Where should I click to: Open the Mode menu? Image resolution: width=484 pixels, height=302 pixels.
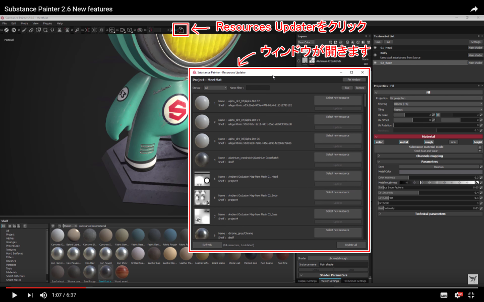24,24
